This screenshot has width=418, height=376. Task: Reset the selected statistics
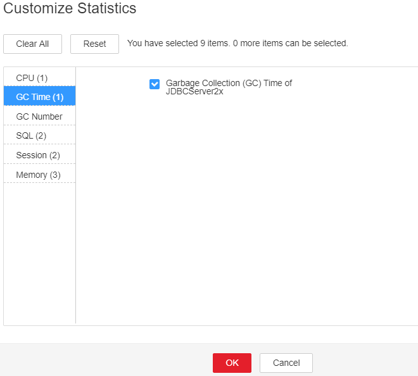tap(94, 44)
